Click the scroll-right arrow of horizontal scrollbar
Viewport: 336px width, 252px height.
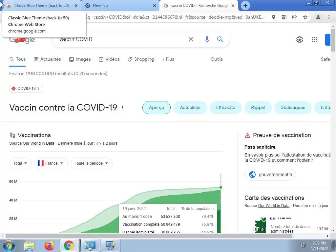[x=328, y=236]
